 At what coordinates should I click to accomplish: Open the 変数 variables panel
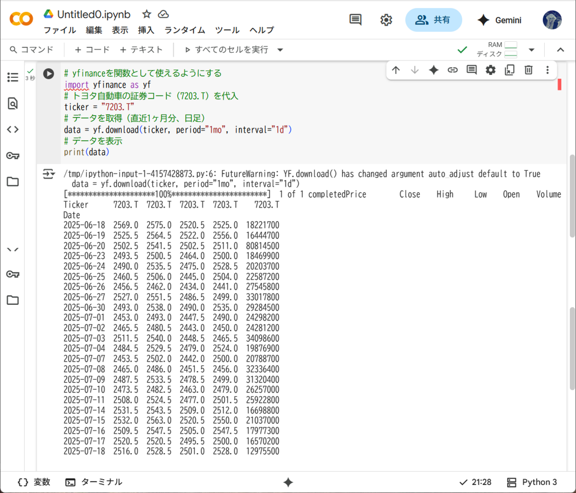click(34, 482)
